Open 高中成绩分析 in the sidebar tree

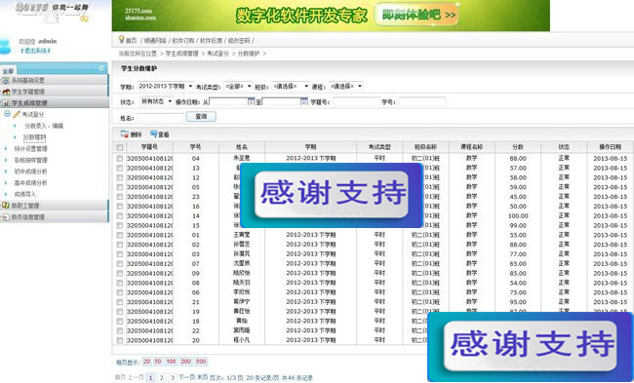[x=31, y=182]
